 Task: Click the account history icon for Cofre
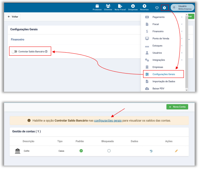pyautogui.click(x=151, y=151)
